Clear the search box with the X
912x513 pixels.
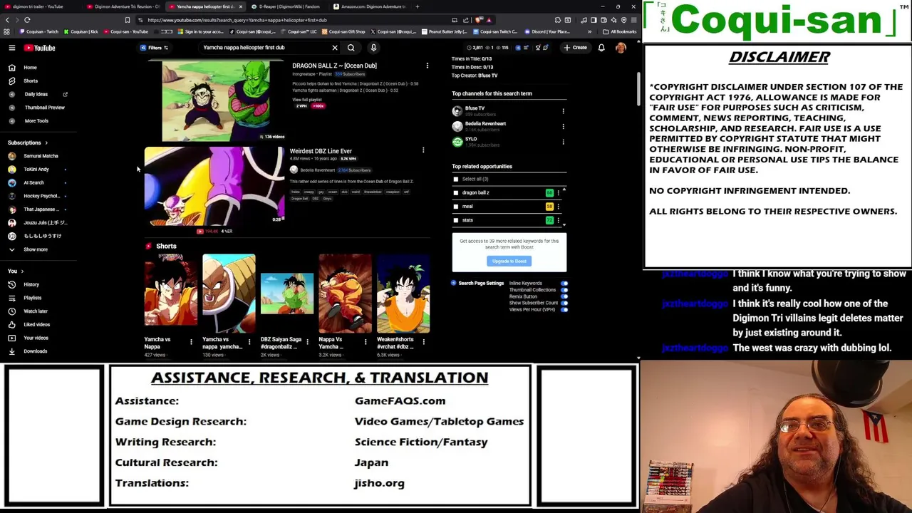[x=335, y=48]
